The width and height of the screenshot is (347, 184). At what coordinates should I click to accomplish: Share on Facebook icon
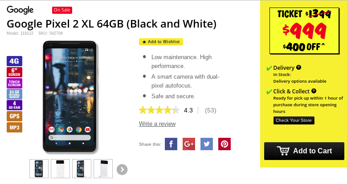coord(171,144)
